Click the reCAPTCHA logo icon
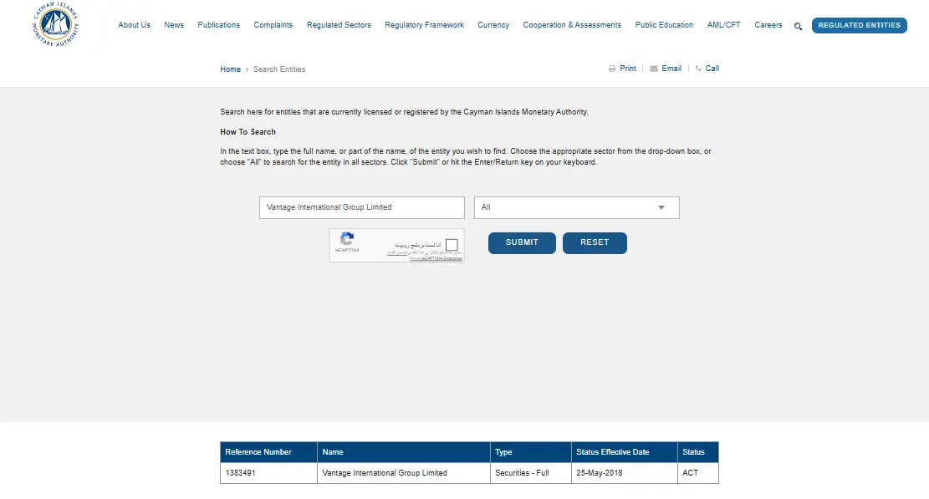The width and height of the screenshot is (929, 499). (347, 238)
